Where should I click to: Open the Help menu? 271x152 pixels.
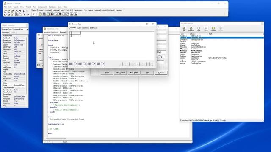point(65,7)
